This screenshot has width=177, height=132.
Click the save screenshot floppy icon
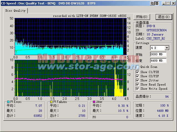[x=157, y=3]
